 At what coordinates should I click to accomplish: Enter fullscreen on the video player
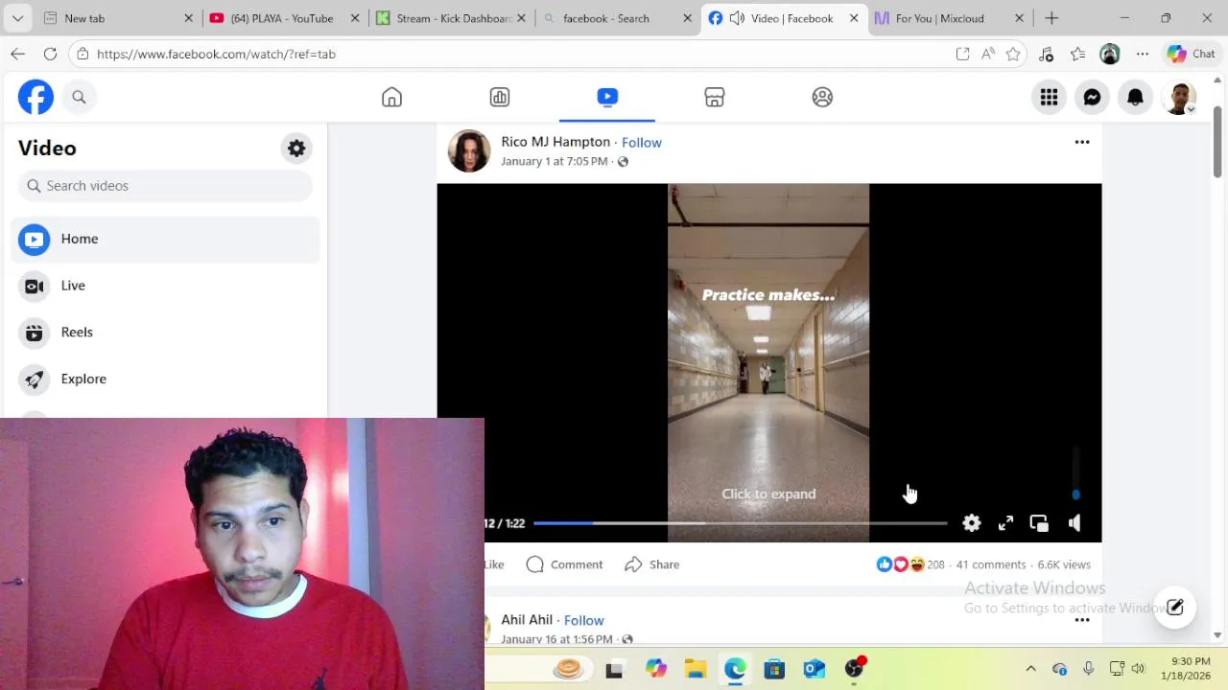(x=1005, y=523)
